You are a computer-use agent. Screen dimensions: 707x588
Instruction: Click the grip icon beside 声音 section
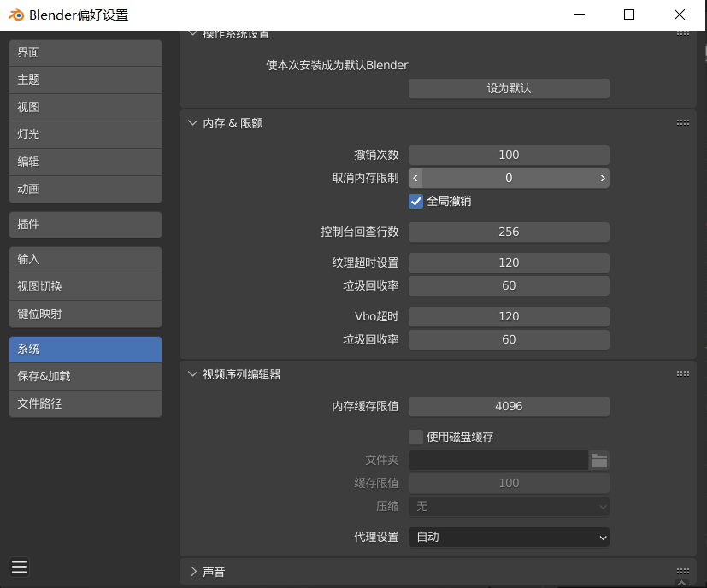pos(683,571)
